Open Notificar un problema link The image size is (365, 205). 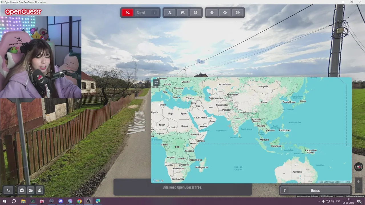[x=354, y=196]
